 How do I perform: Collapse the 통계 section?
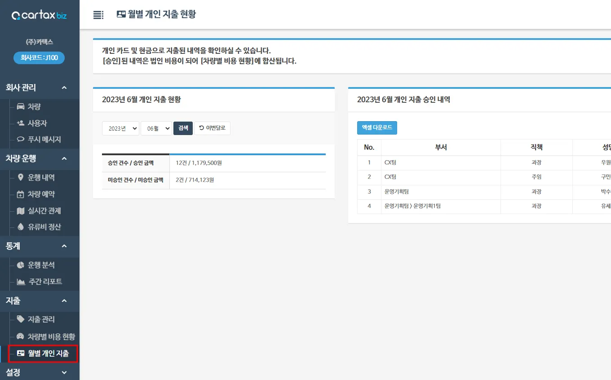click(x=64, y=246)
